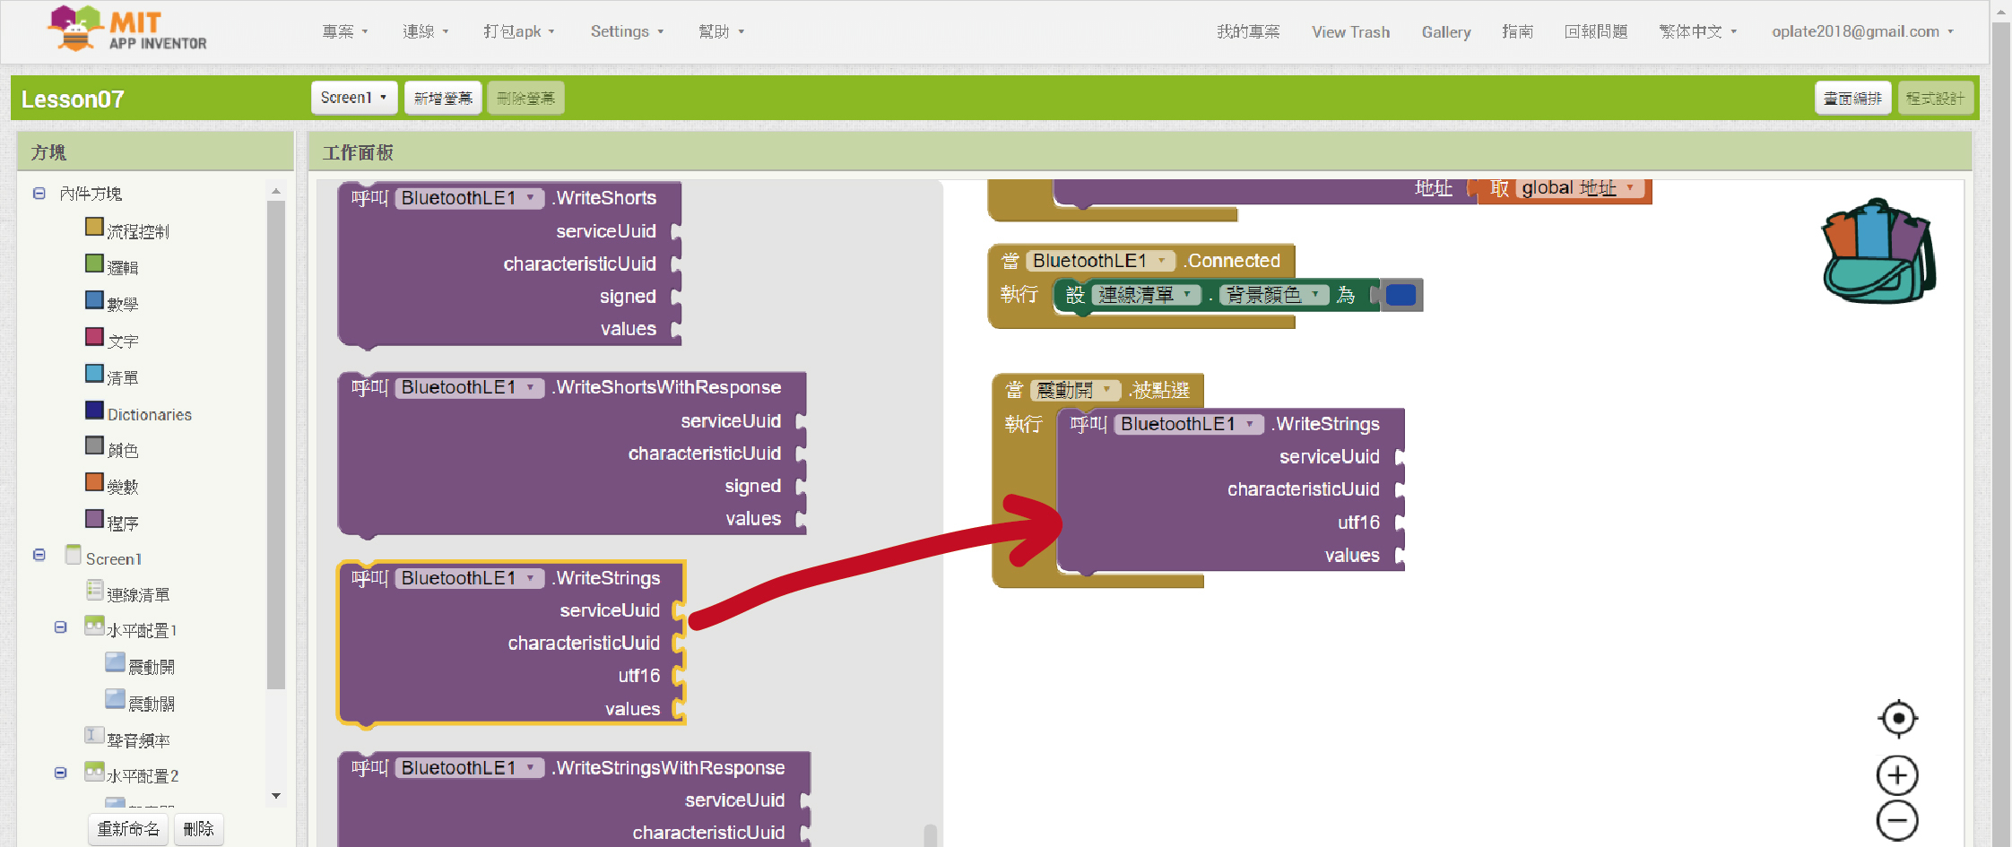Zoom in with the plus icon
The image size is (2012, 847).
[1897, 775]
